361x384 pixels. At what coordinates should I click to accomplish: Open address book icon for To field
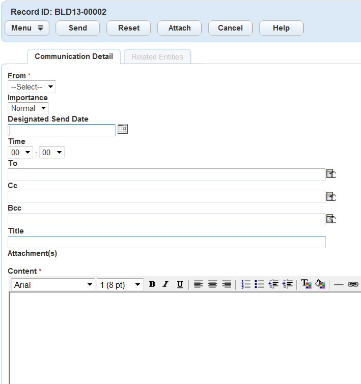coord(331,174)
